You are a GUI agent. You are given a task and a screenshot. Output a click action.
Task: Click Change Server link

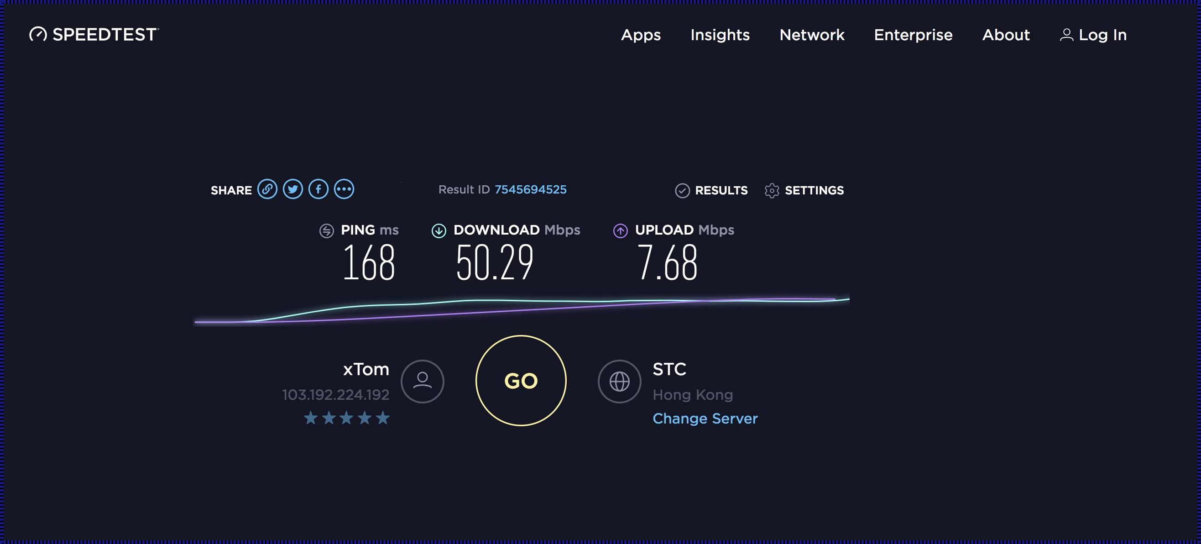pyautogui.click(x=705, y=418)
